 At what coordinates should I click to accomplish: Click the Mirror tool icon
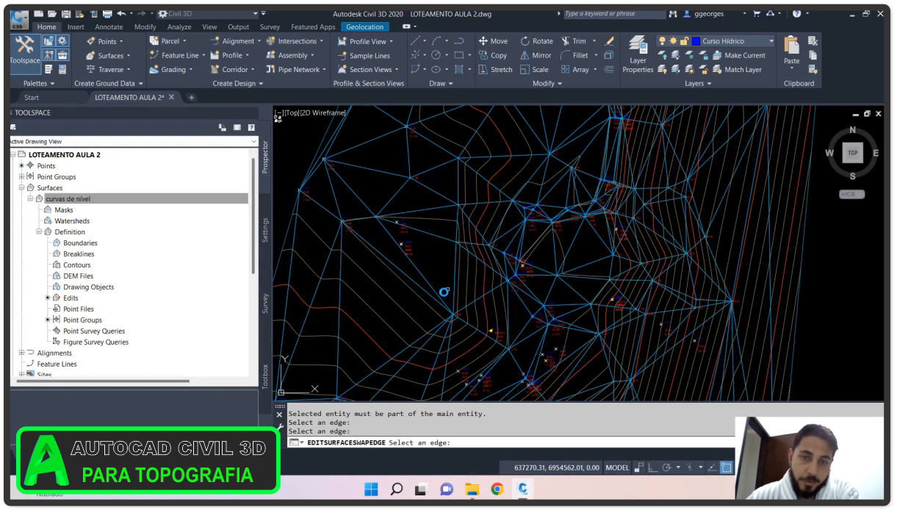525,55
